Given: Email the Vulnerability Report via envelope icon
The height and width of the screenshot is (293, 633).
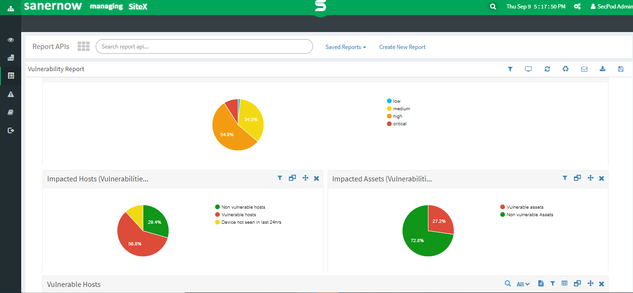Looking at the screenshot, I should [x=584, y=69].
